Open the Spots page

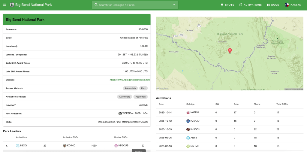pos(227,5)
